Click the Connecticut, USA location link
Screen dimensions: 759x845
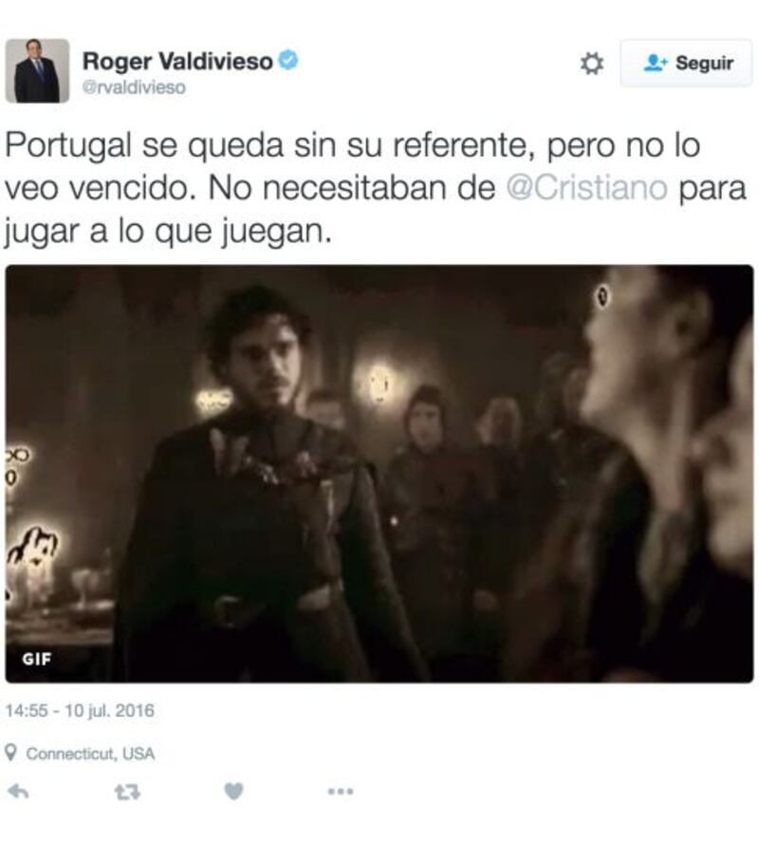click(x=90, y=754)
